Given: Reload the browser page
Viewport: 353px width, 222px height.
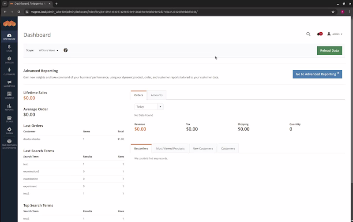Looking at the screenshot, I should [19, 12].
